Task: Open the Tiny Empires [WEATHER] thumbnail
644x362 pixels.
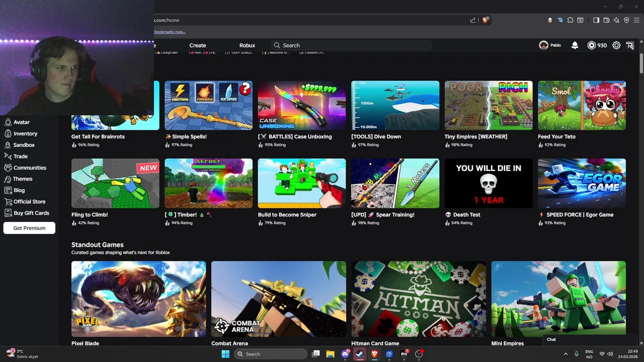Action: click(489, 106)
